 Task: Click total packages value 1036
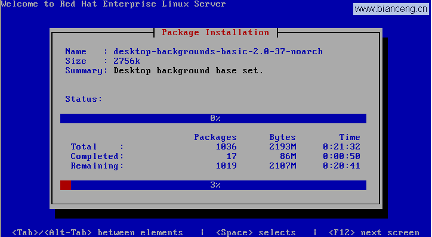(226, 147)
